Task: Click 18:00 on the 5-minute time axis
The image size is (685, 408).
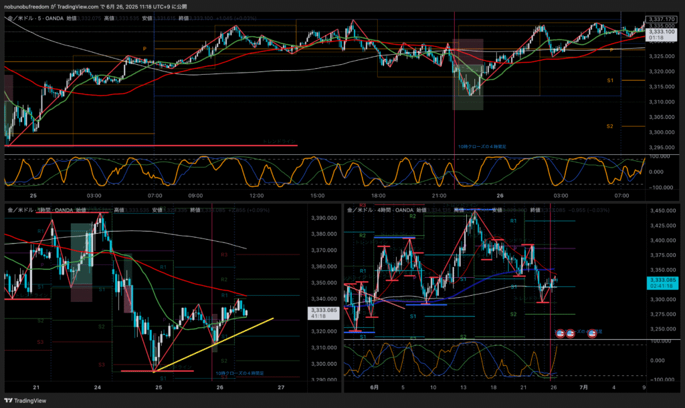Action: point(379,196)
